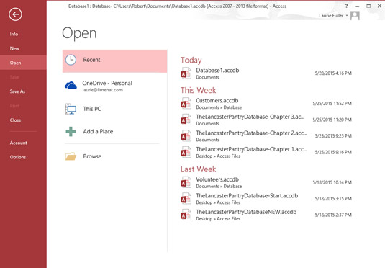Screen dimensions: 385x268
Task: Open Database1.accdb from Today
Action: pos(217,71)
